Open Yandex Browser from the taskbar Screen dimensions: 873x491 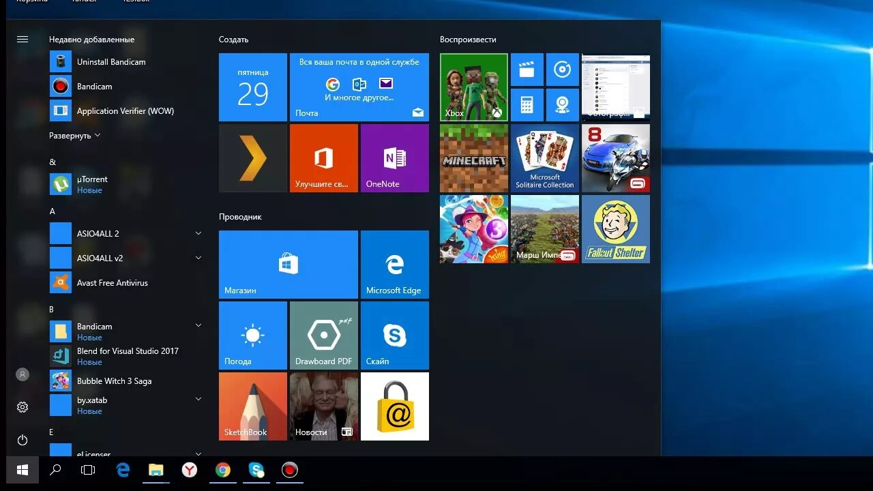click(x=190, y=470)
